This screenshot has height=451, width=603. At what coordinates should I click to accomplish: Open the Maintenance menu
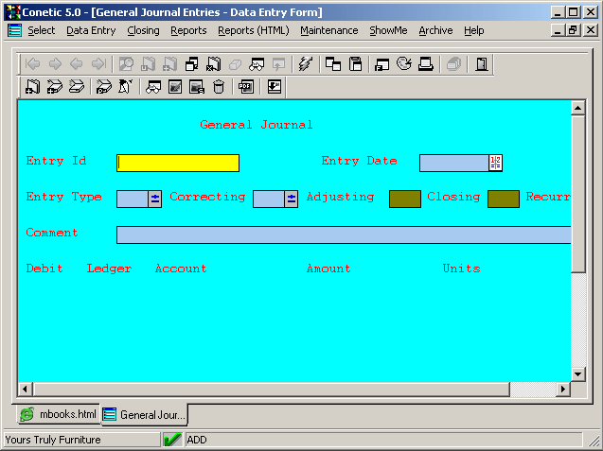point(328,30)
